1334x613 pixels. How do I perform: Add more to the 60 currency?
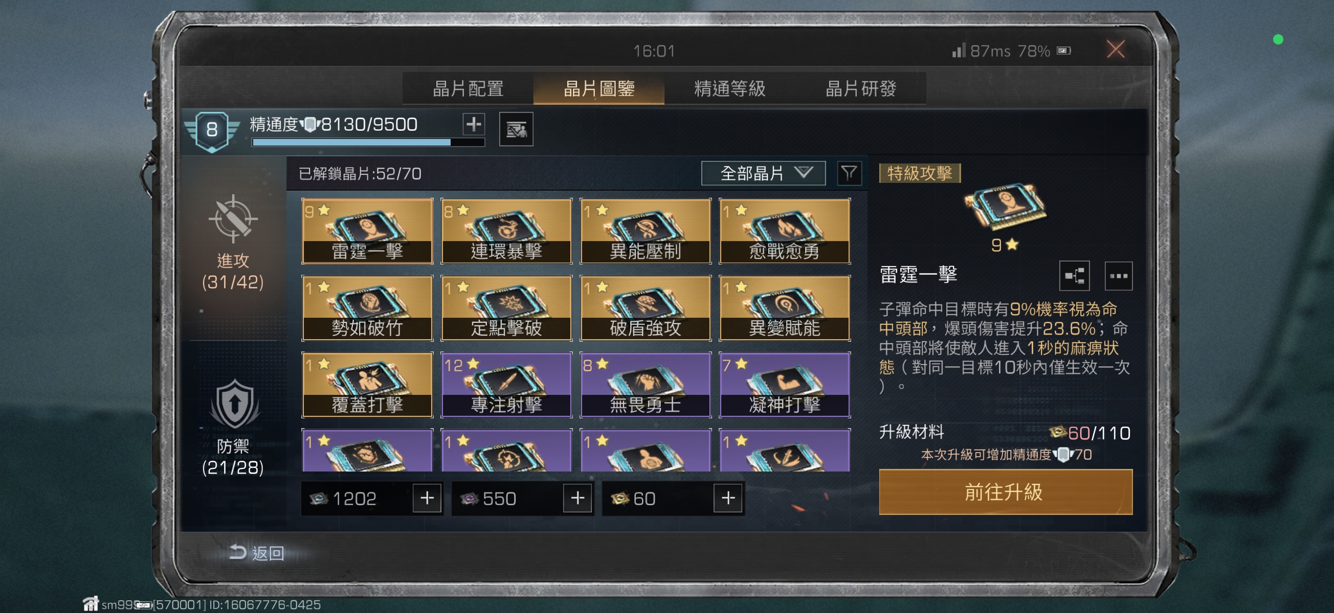tap(728, 498)
